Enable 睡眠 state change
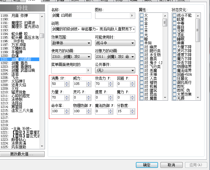This screenshot has height=170, width=210. coord(174,39)
